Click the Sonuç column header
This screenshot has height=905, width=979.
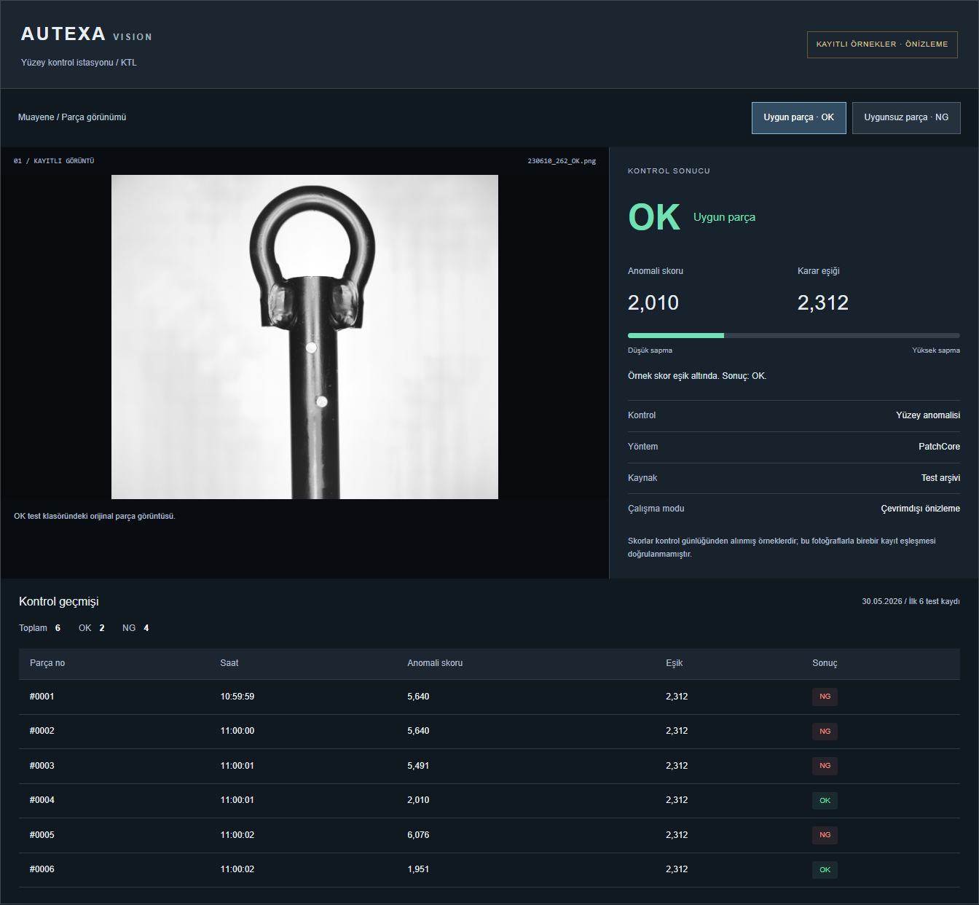pyautogui.click(x=825, y=663)
